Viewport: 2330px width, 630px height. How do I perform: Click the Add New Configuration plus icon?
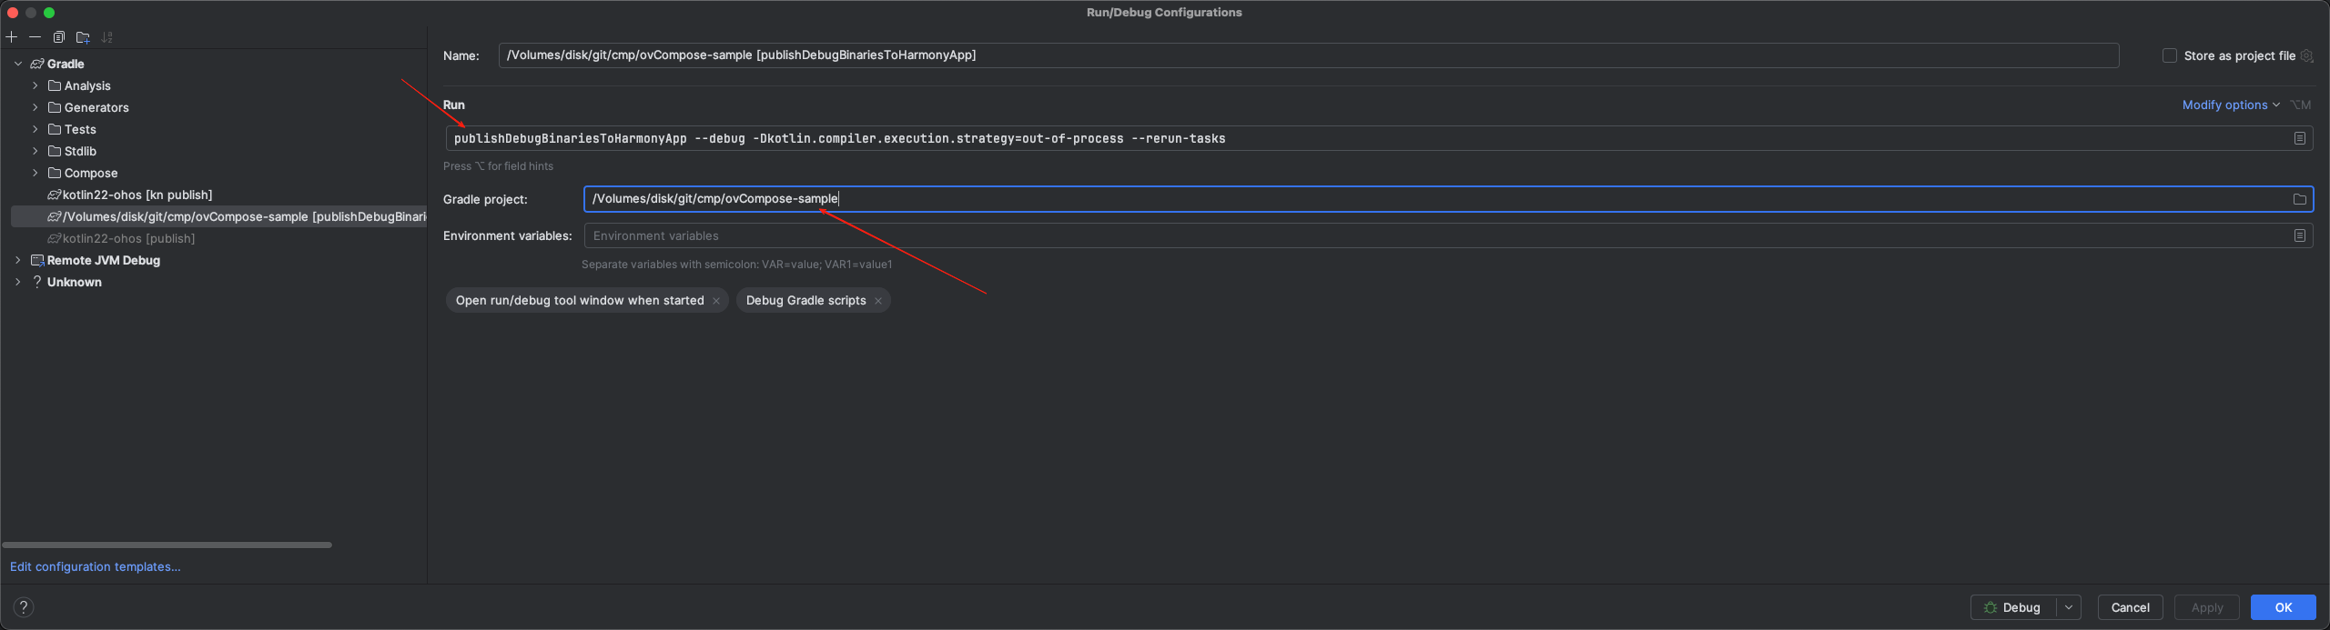click(x=12, y=37)
